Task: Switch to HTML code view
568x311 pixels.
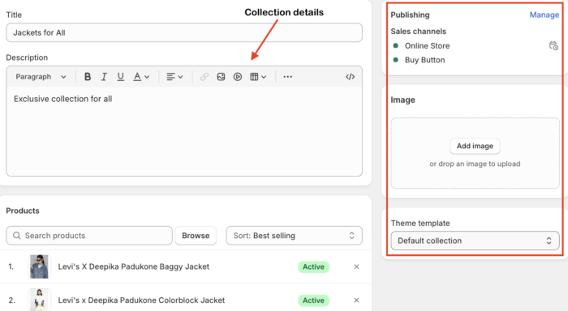Action: click(350, 77)
